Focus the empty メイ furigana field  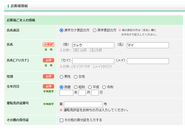pos(148,61)
